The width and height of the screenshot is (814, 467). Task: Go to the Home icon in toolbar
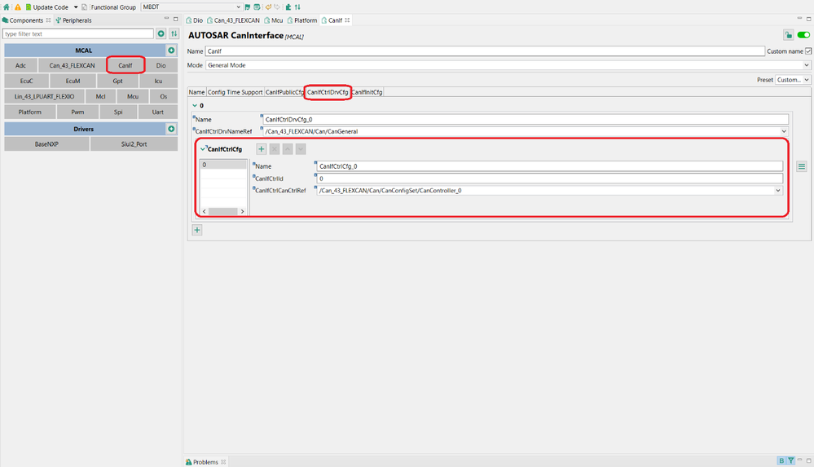click(7, 7)
